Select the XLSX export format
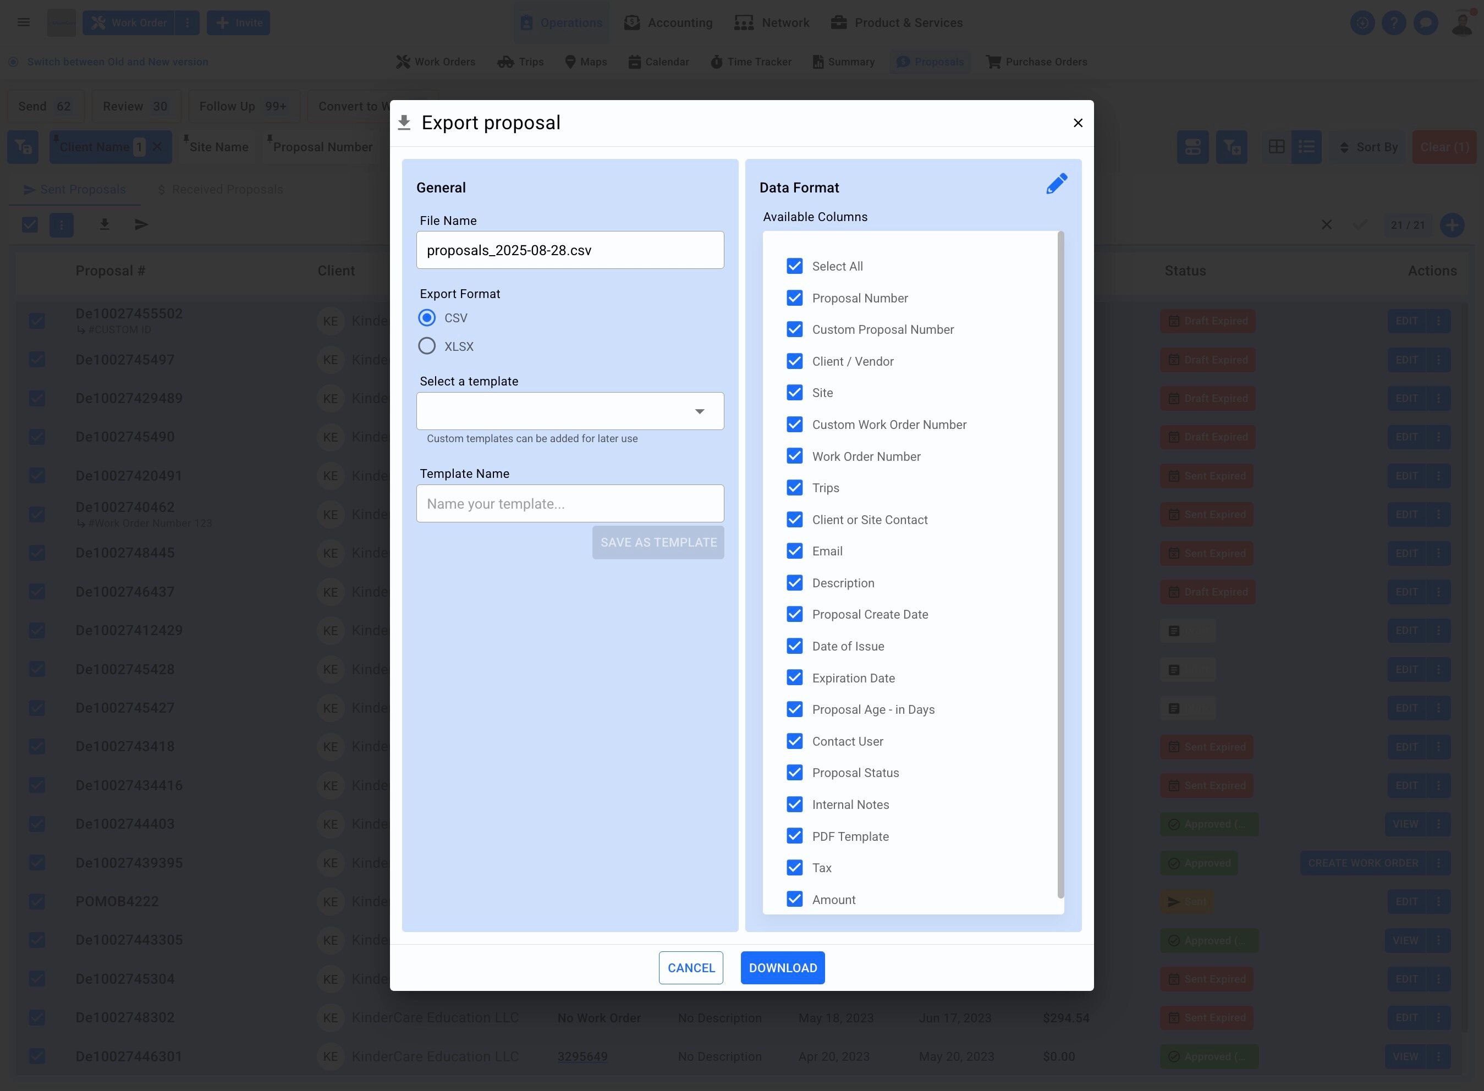 tap(427, 346)
